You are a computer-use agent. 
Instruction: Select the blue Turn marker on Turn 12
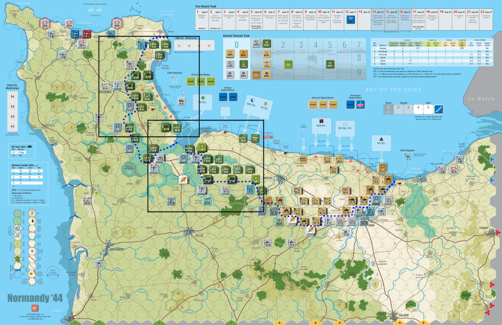(351, 19)
